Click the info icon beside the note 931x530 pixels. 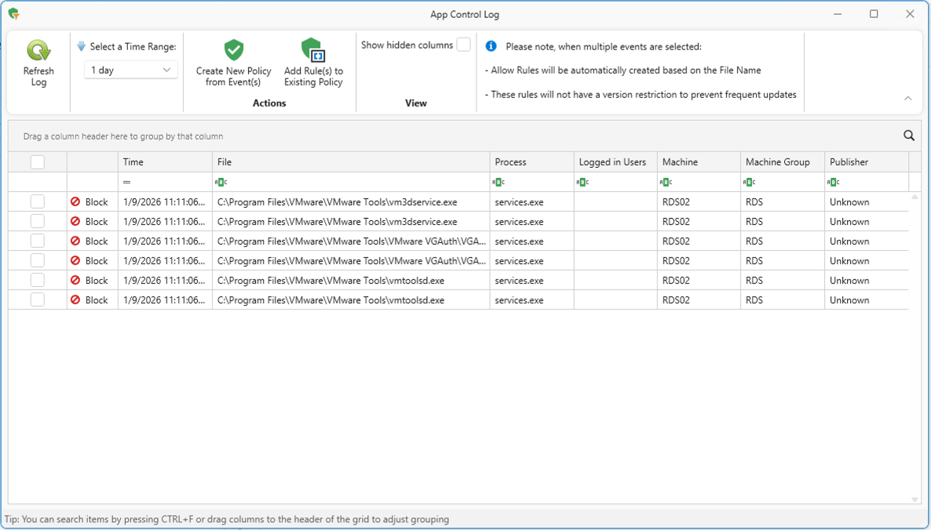[491, 46]
